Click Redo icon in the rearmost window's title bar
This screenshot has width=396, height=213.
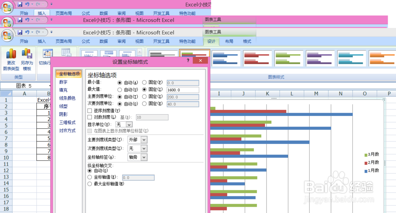pyautogui.click(x=38, y=4)
